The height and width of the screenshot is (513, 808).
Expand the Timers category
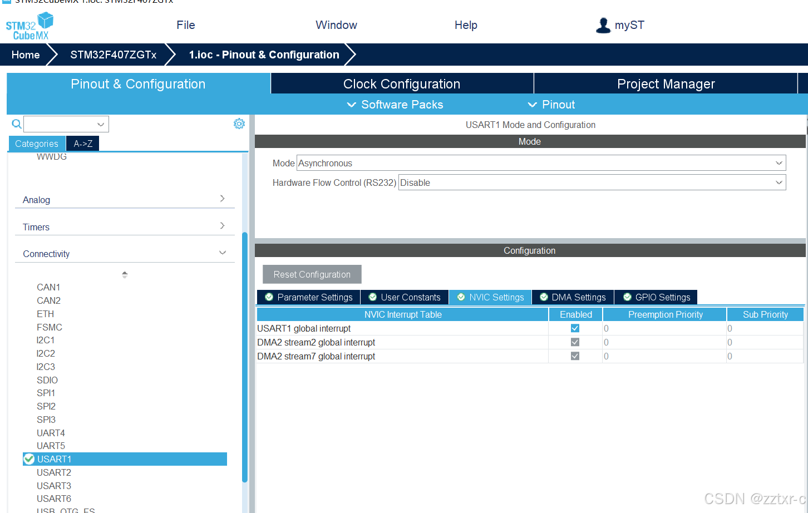[125, 226]
